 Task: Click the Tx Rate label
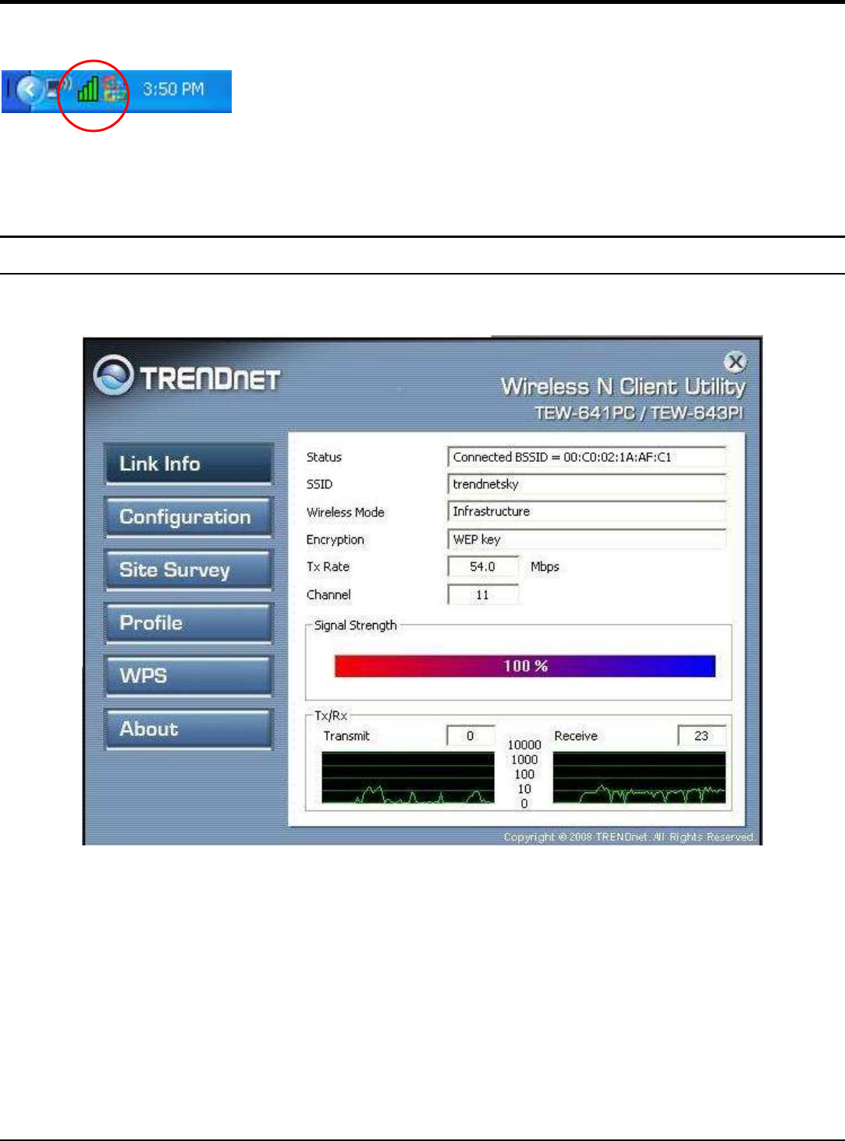[328, 567]
